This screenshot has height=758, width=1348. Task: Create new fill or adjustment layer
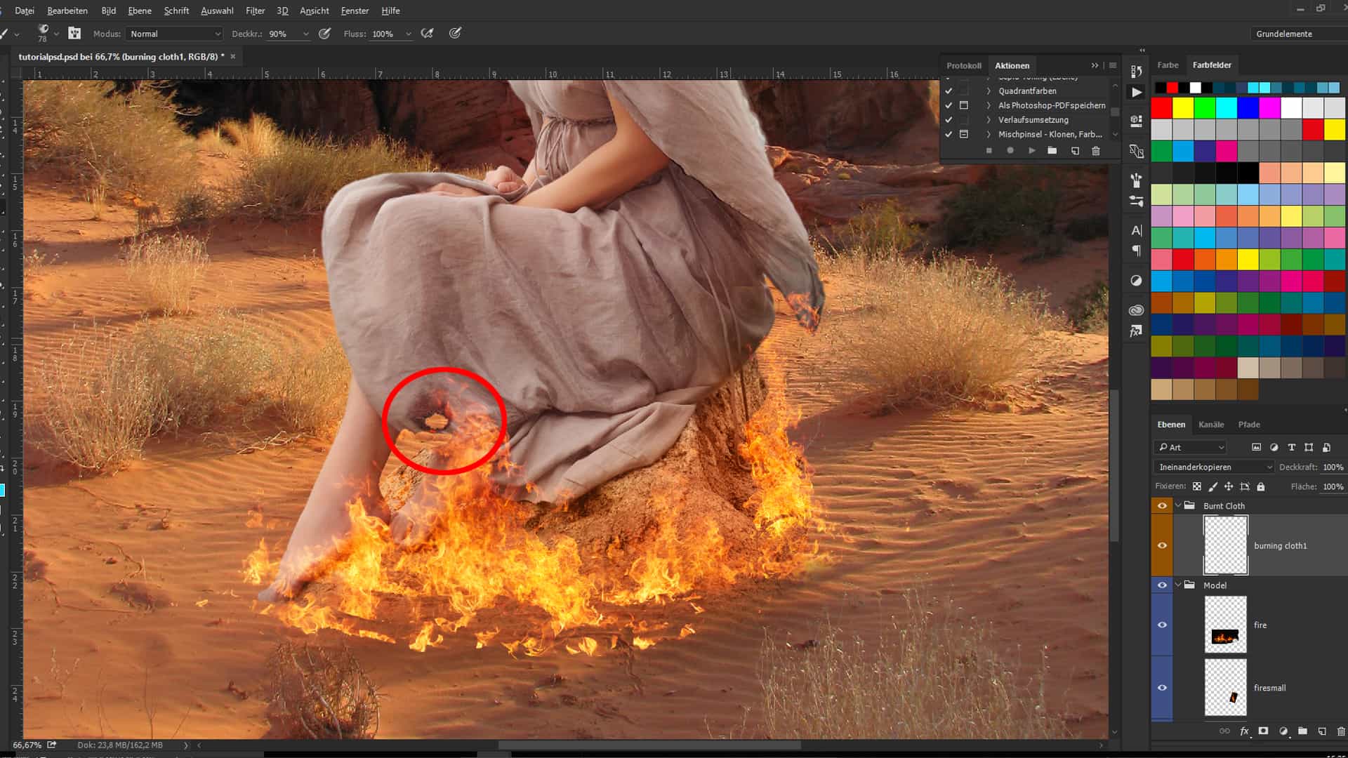[1283, 731]
